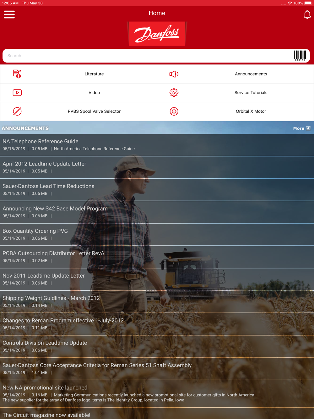314x419 pixels.
Task: Open NA Telephone Reference Guide announcement
Action: tap(157, 145)
